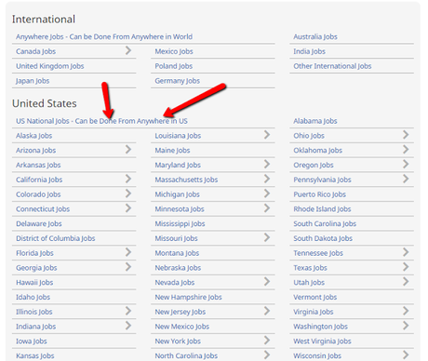Viewport: 428px width, 361px height.
Task: Open the Germany Jobs link
Action: (178, 81)
